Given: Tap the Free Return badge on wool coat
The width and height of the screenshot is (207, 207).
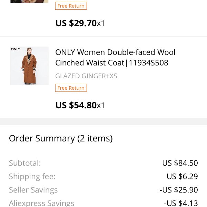Looking at the screenshot, I should (x=71, y=88).
